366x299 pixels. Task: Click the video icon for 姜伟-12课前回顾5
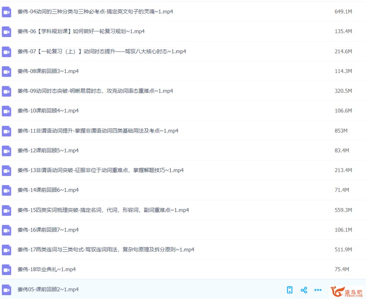point(7,151)
